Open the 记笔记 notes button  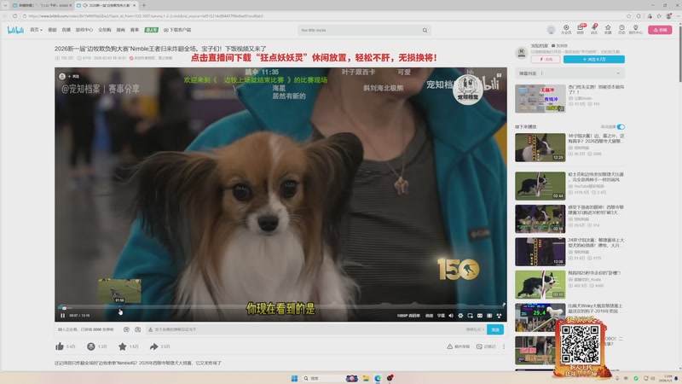(486, 346)
